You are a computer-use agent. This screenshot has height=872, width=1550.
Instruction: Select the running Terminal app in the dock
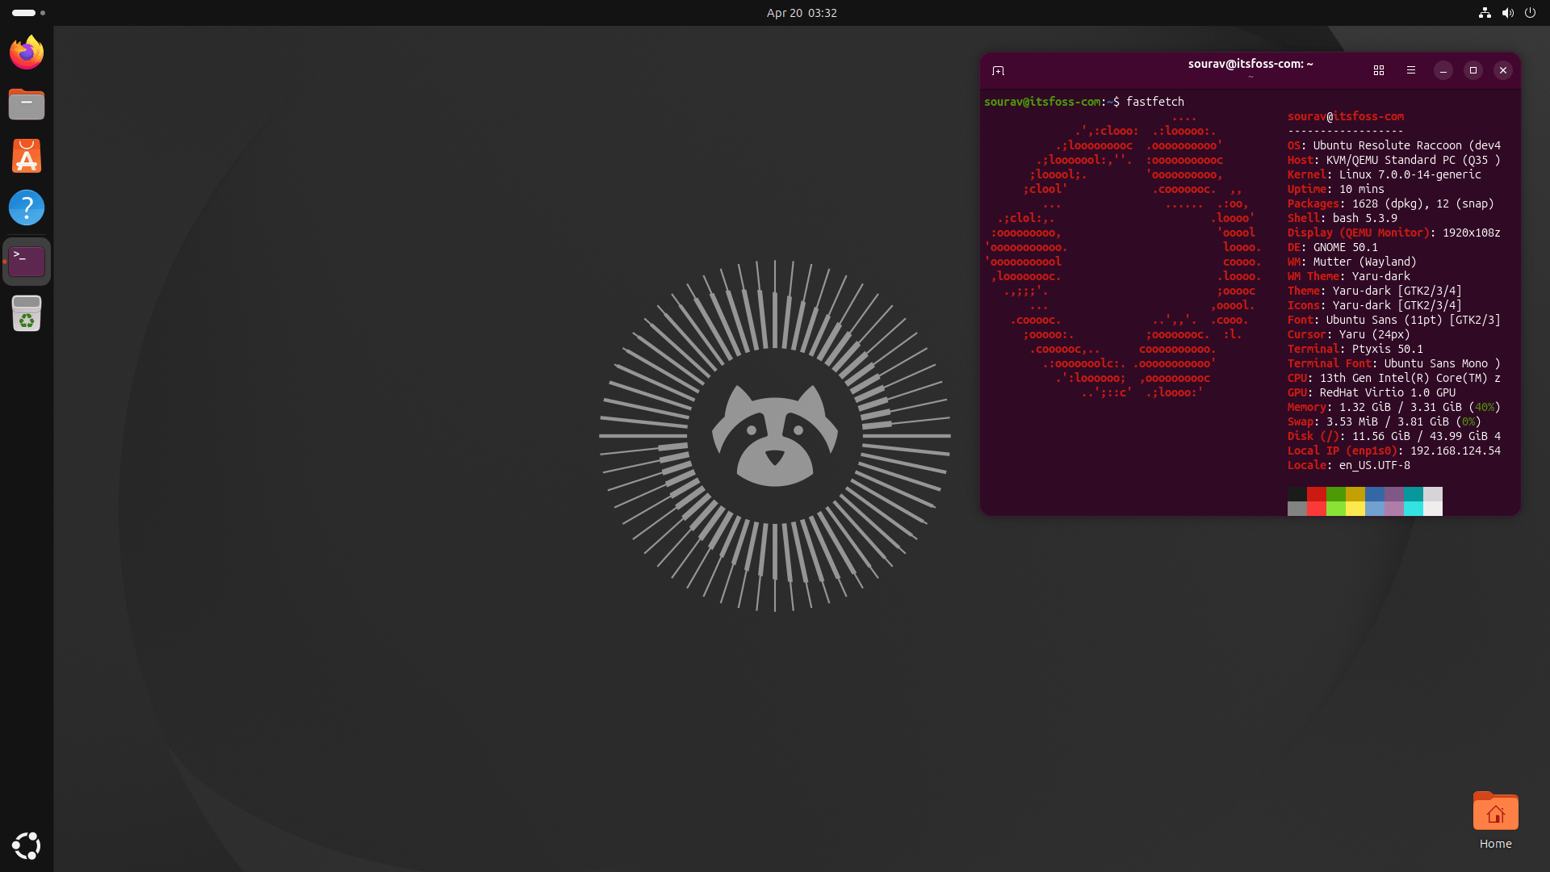[26, 260]
